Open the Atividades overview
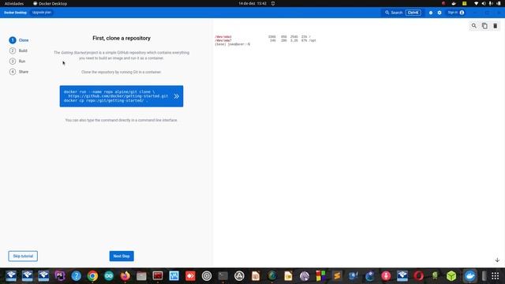Image resolution: width=505 pixels, height=284 pixels. point(14,3)
